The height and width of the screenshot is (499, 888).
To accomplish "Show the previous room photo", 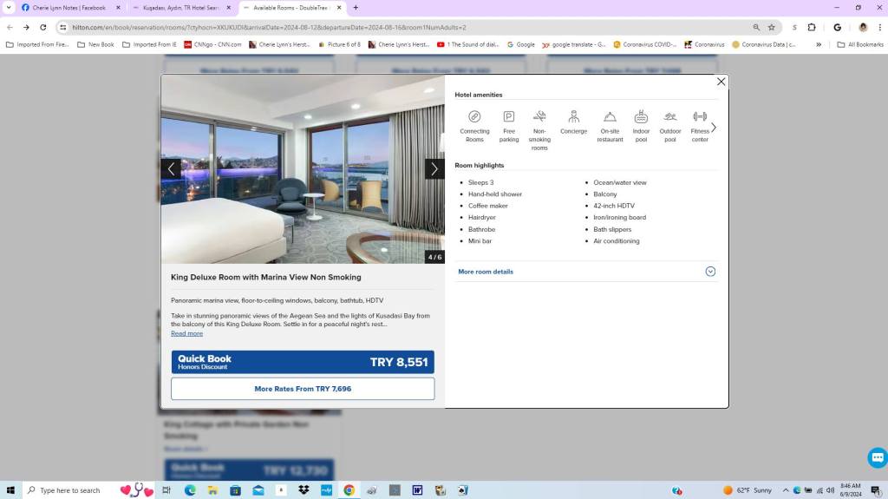I will click(171, 169).
